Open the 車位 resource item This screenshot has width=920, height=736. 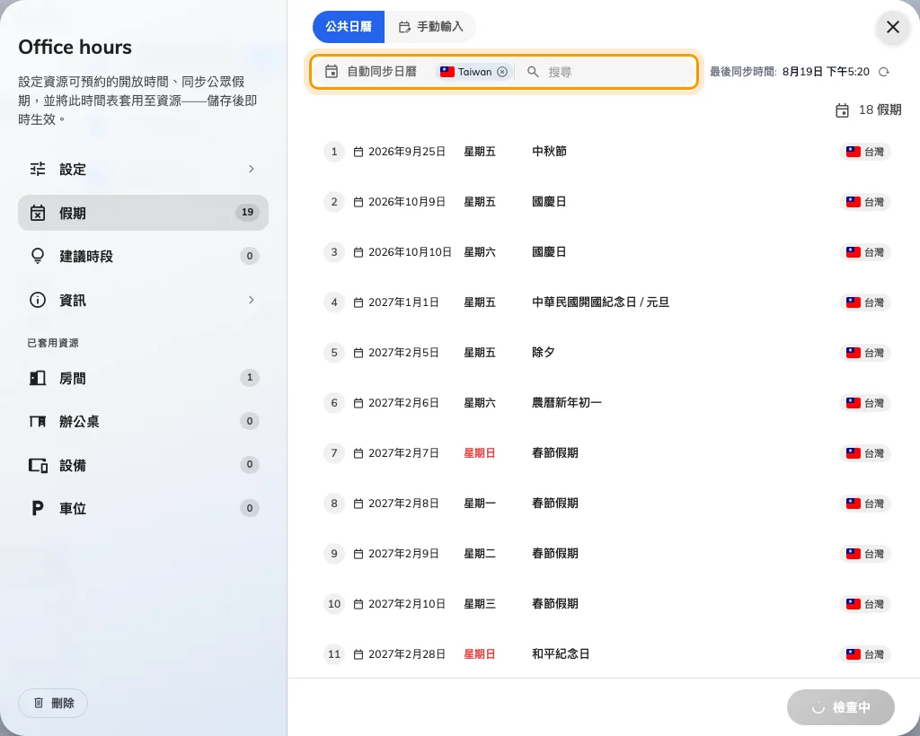click(143, 508)
